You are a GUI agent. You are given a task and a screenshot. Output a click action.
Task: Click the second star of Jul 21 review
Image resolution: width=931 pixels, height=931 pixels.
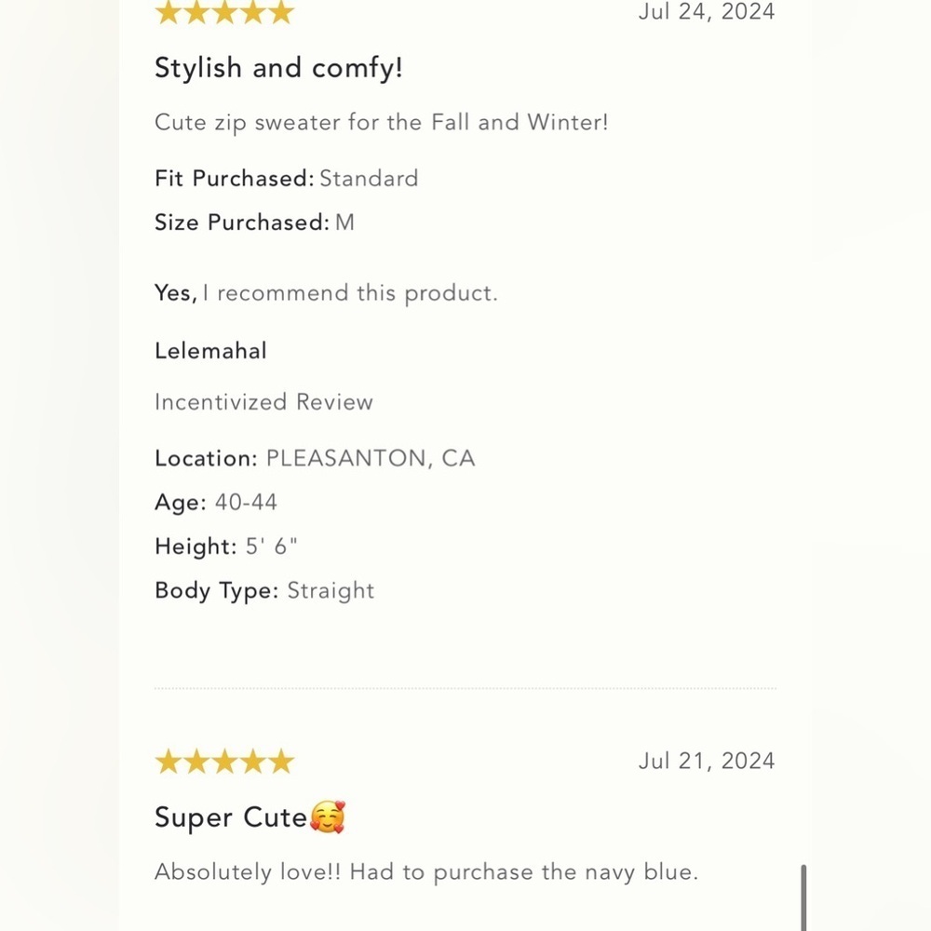(196, 762)
